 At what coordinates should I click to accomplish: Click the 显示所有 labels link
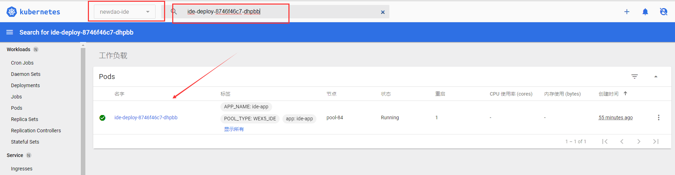234,129
